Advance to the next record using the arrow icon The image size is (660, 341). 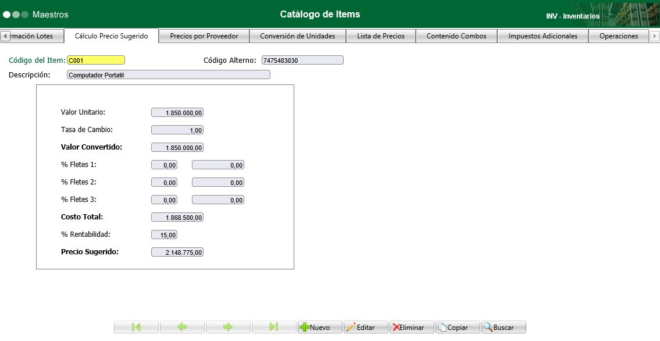(228, 326)
